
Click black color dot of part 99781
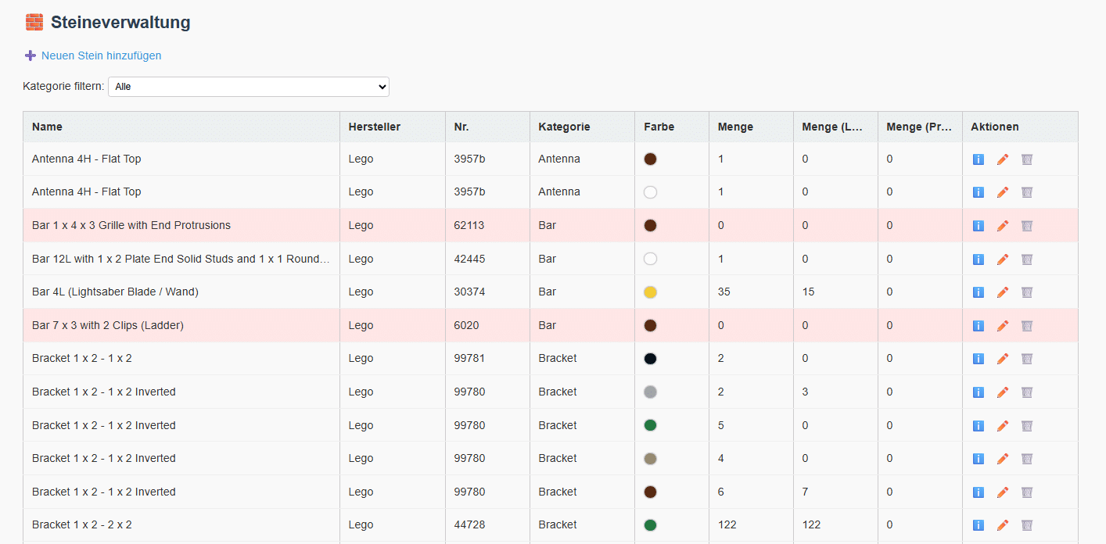pos(650,359)
